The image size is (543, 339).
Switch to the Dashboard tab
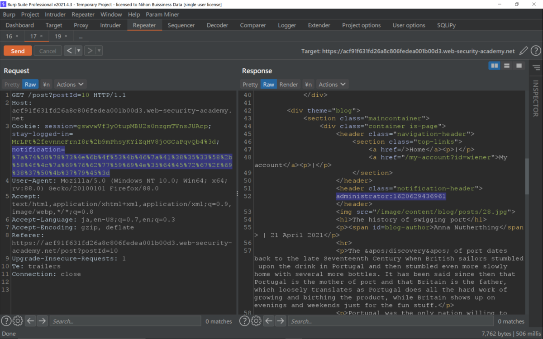click(20, 25)
